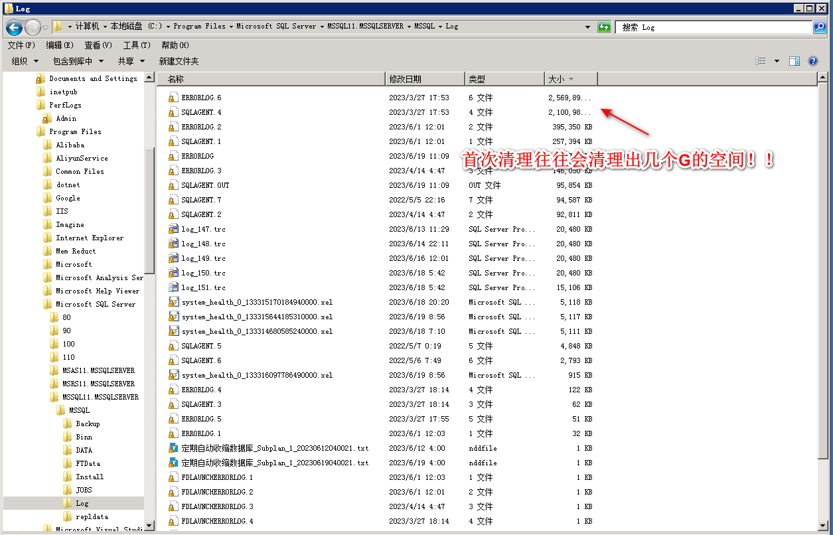
Task: Click the inetpub folder icon in tree
Action: 40,92
